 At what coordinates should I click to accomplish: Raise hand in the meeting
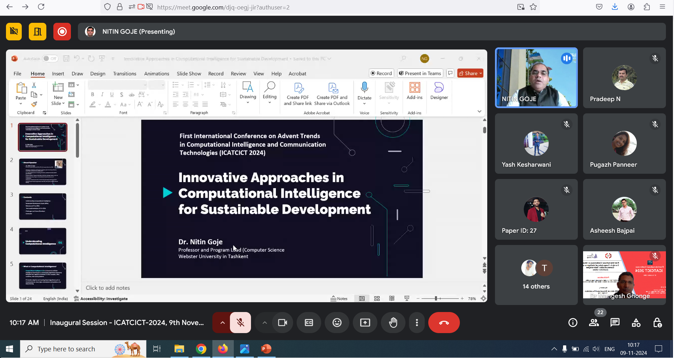393,323
